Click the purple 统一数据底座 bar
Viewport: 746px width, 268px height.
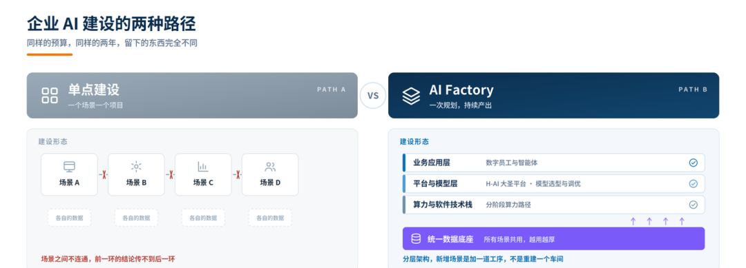[x=554, y=238]
